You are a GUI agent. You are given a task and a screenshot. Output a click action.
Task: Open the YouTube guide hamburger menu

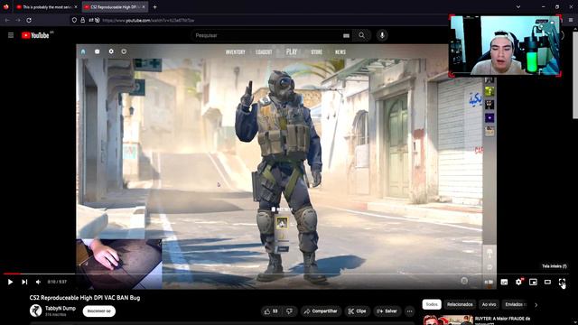(x=11, y=35)
